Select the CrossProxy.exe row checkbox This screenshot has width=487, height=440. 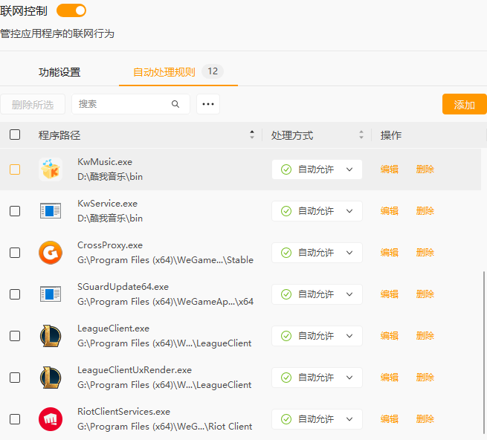(15, 253)
